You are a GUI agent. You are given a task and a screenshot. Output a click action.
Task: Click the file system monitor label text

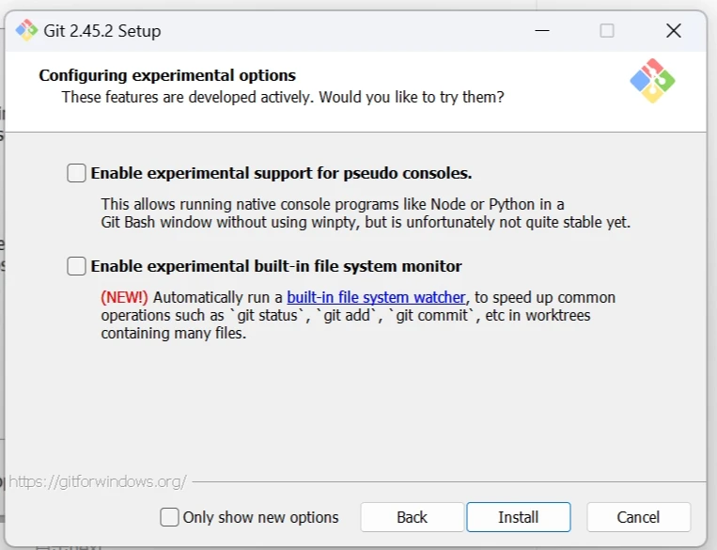pos(276,266)
